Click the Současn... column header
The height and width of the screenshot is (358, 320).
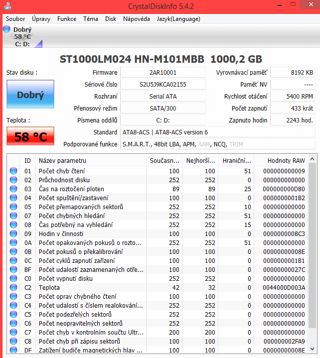tap(164, 161)
